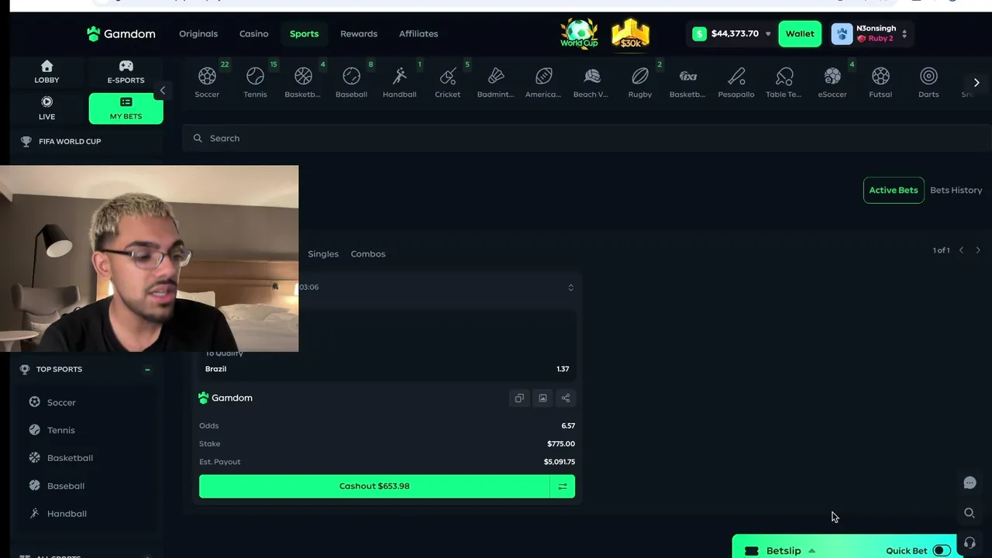Select Baseball in the Top Sports list

click(65, 486)
